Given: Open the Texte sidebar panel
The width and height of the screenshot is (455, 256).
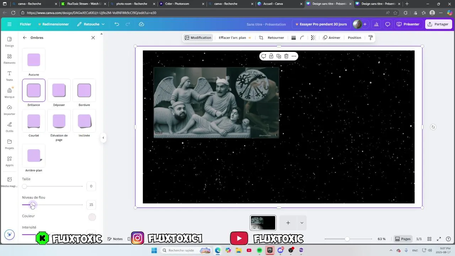Looking at the screenshot, I should (x=10, y=76).
